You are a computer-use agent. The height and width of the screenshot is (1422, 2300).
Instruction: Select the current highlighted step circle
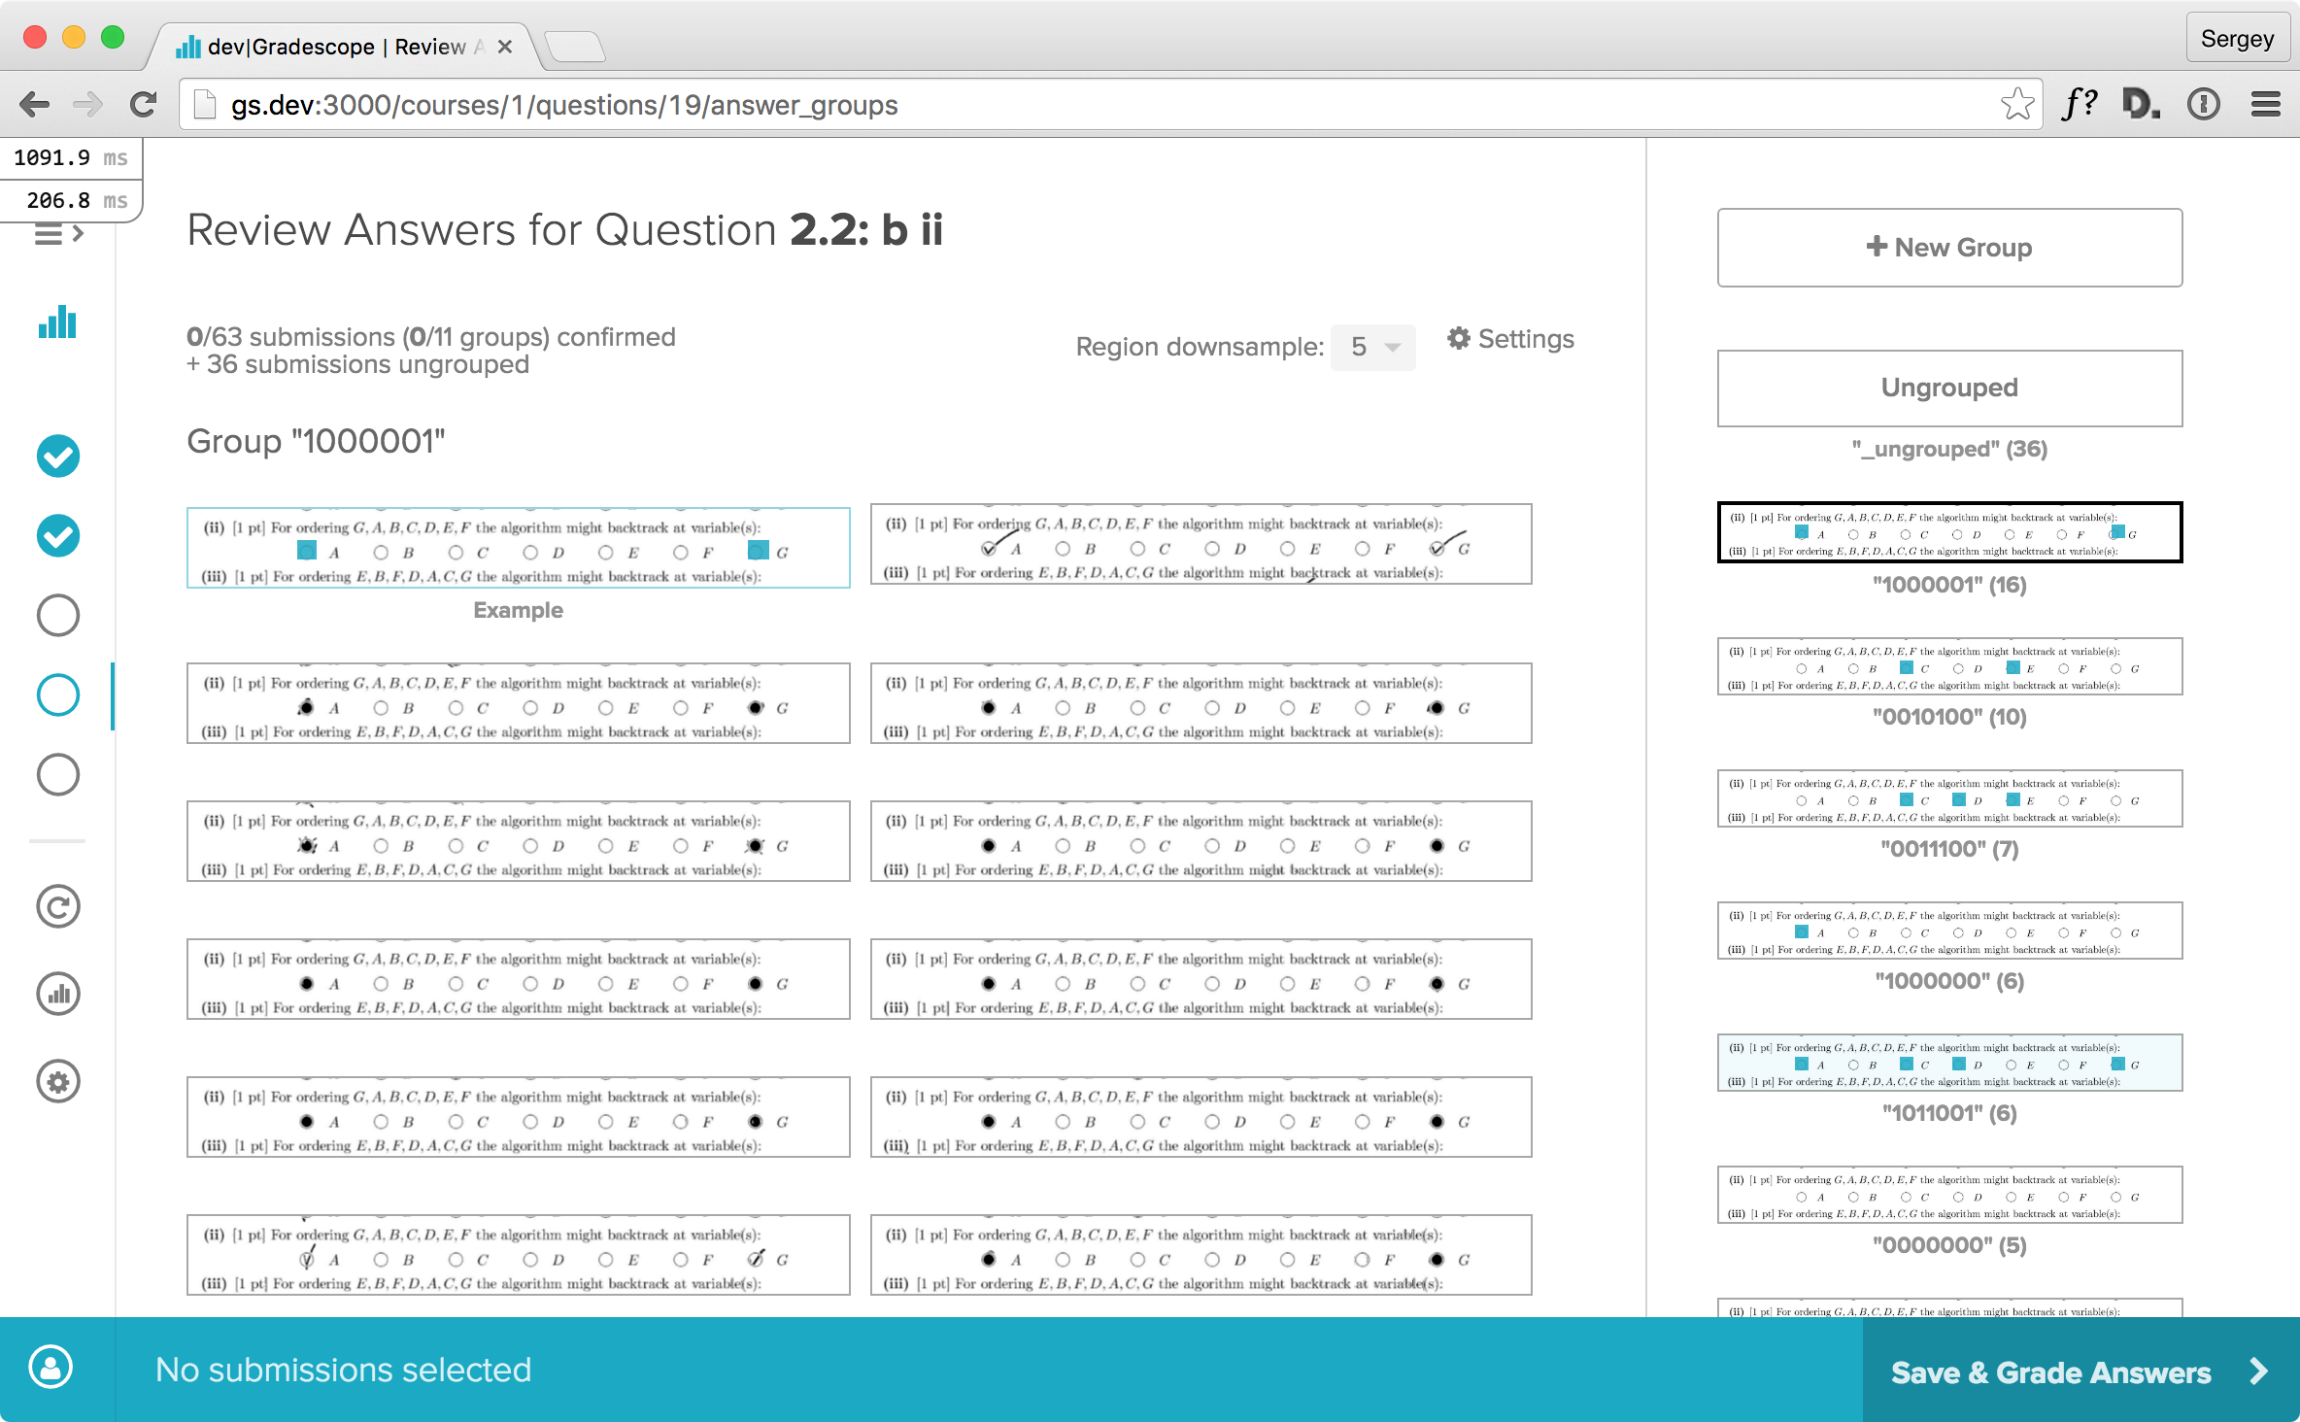pos(58,694)
